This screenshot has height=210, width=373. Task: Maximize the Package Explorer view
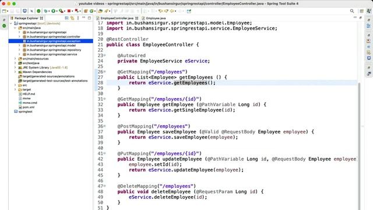pyautogui.click(x=89, y=18)
